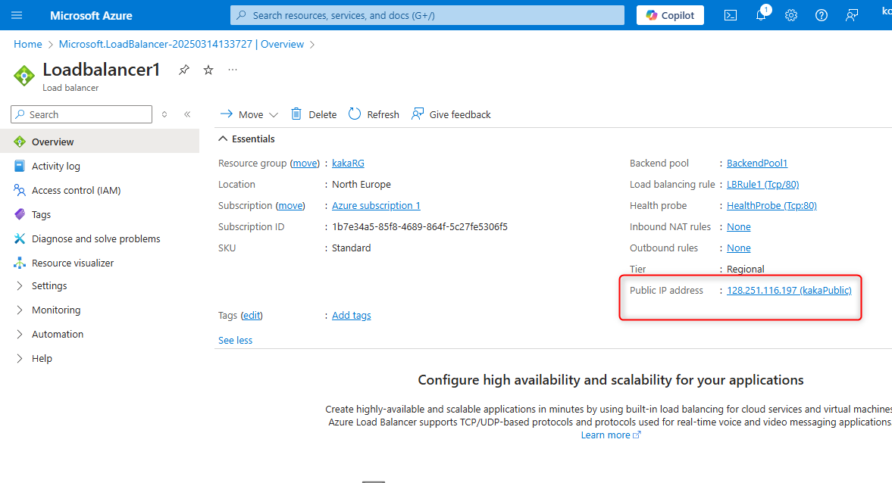Open the Move dropdown arrow
Viewport: 892px width, 483px height.
coord(274,115)
